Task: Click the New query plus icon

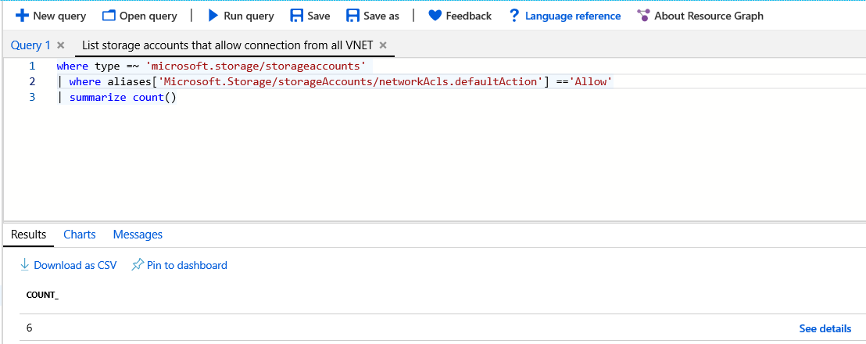Action: (22, 16)
